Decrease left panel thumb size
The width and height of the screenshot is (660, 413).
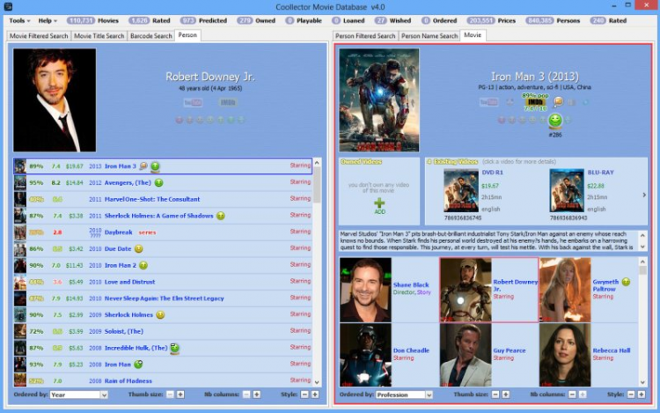coord(170,395)
